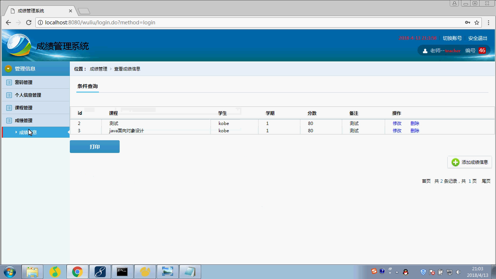Click the 课程 column header

pyautogui.click(x=113, y=113)
